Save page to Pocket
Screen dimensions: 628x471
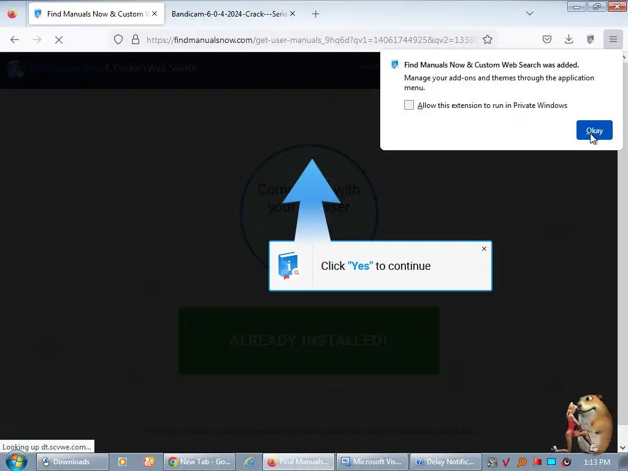546,39
